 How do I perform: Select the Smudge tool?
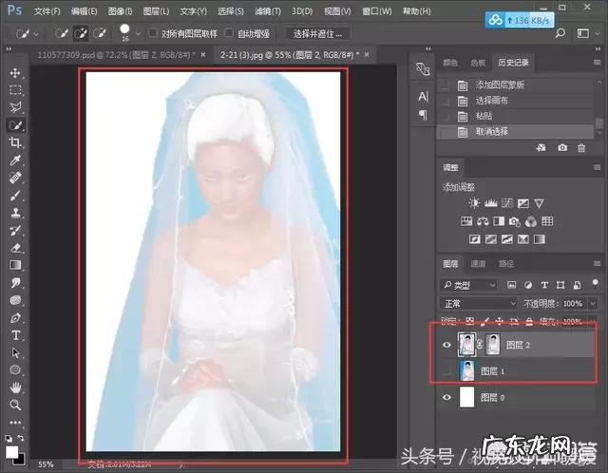(x=15, y=282)
